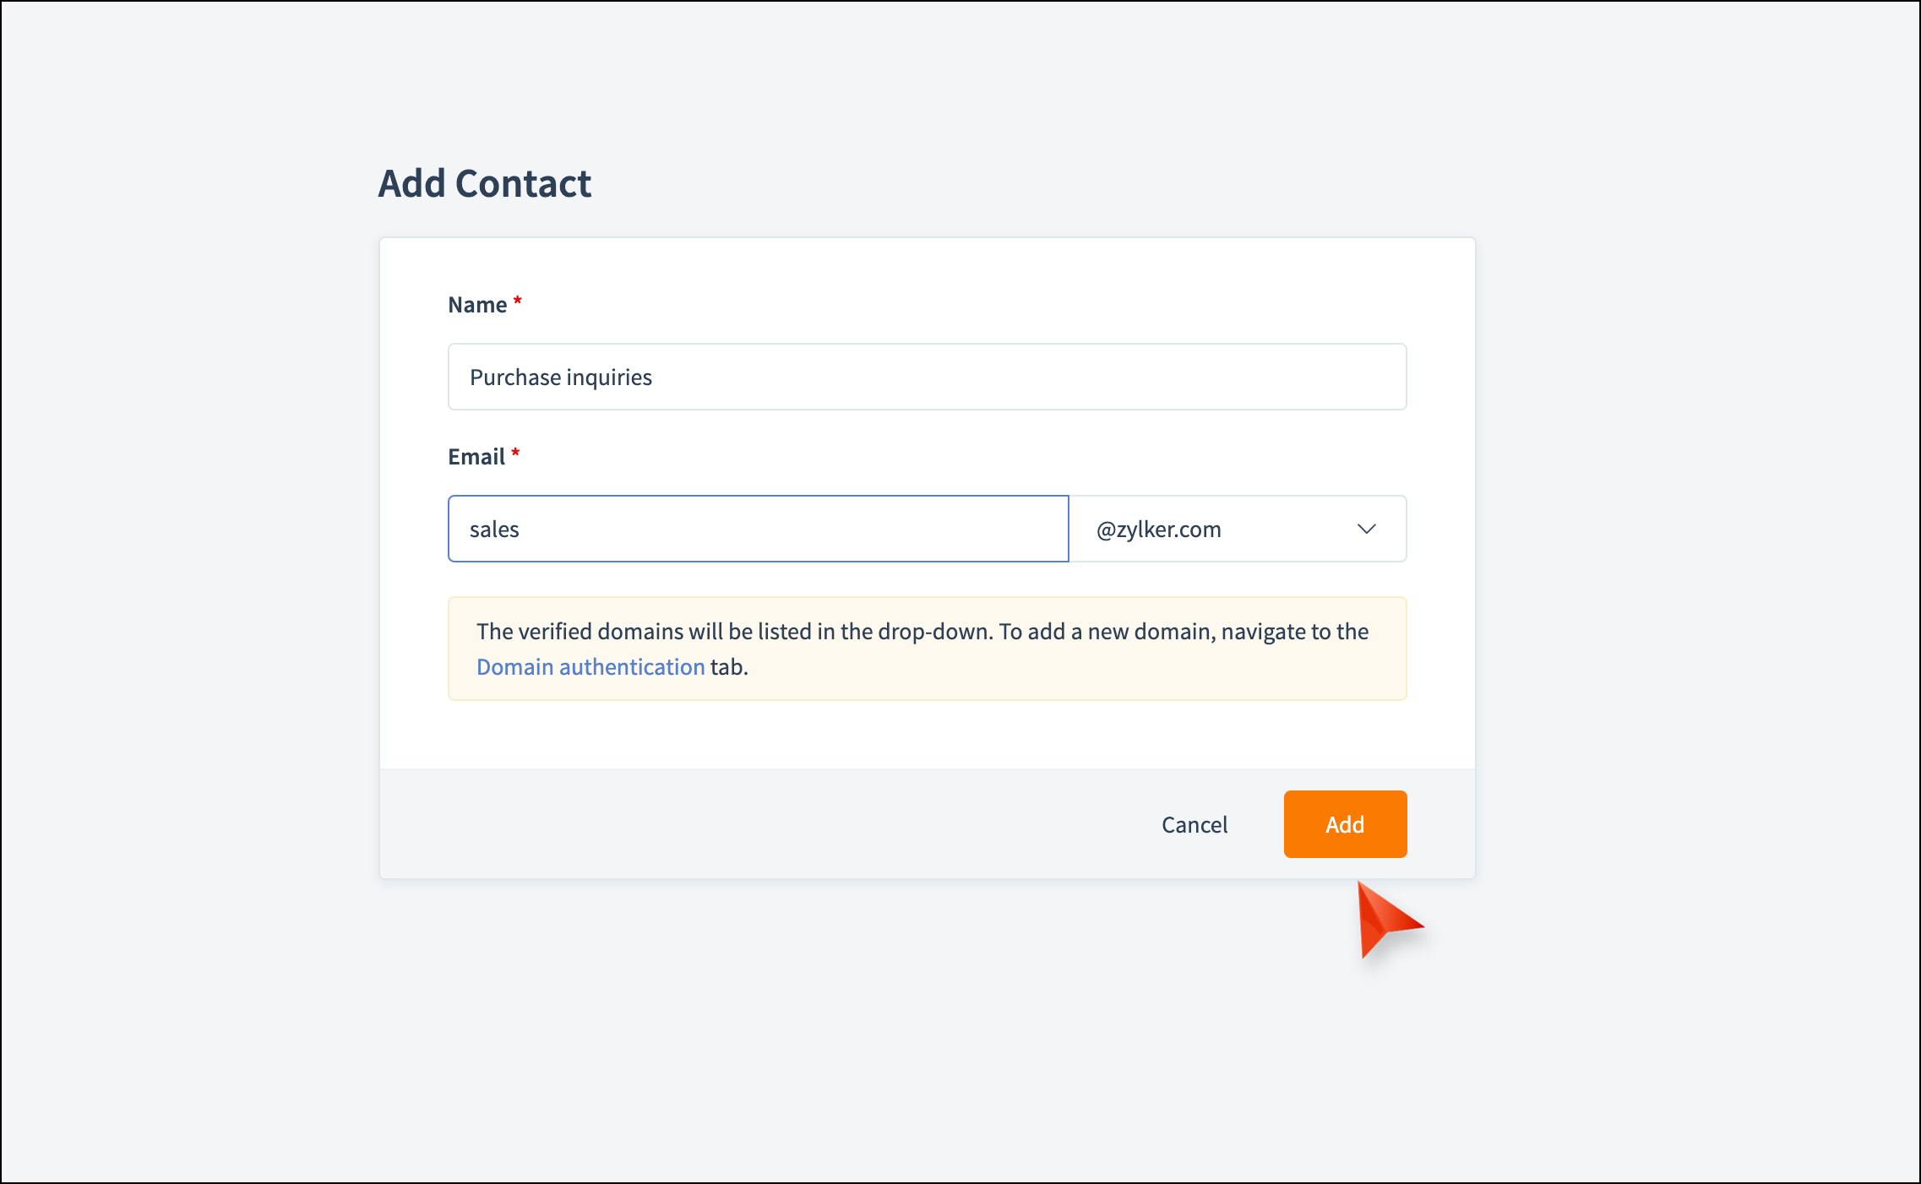
Task: Open the @zylker.com domain dropdown
Action: [1238, 529]
